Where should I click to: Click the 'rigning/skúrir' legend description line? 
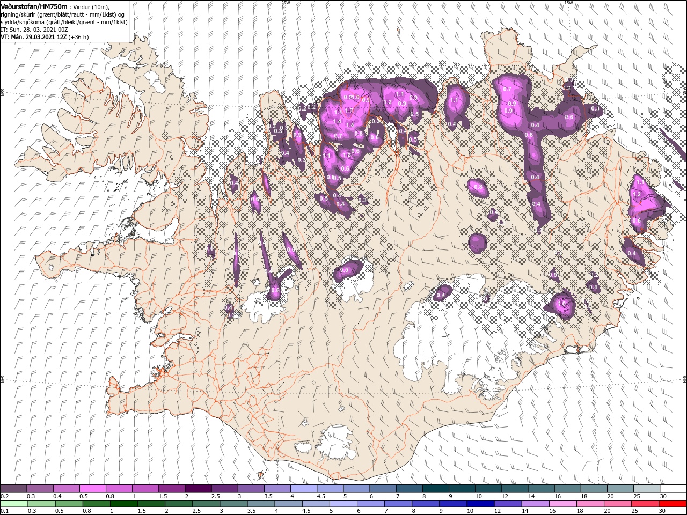point(63,14)
